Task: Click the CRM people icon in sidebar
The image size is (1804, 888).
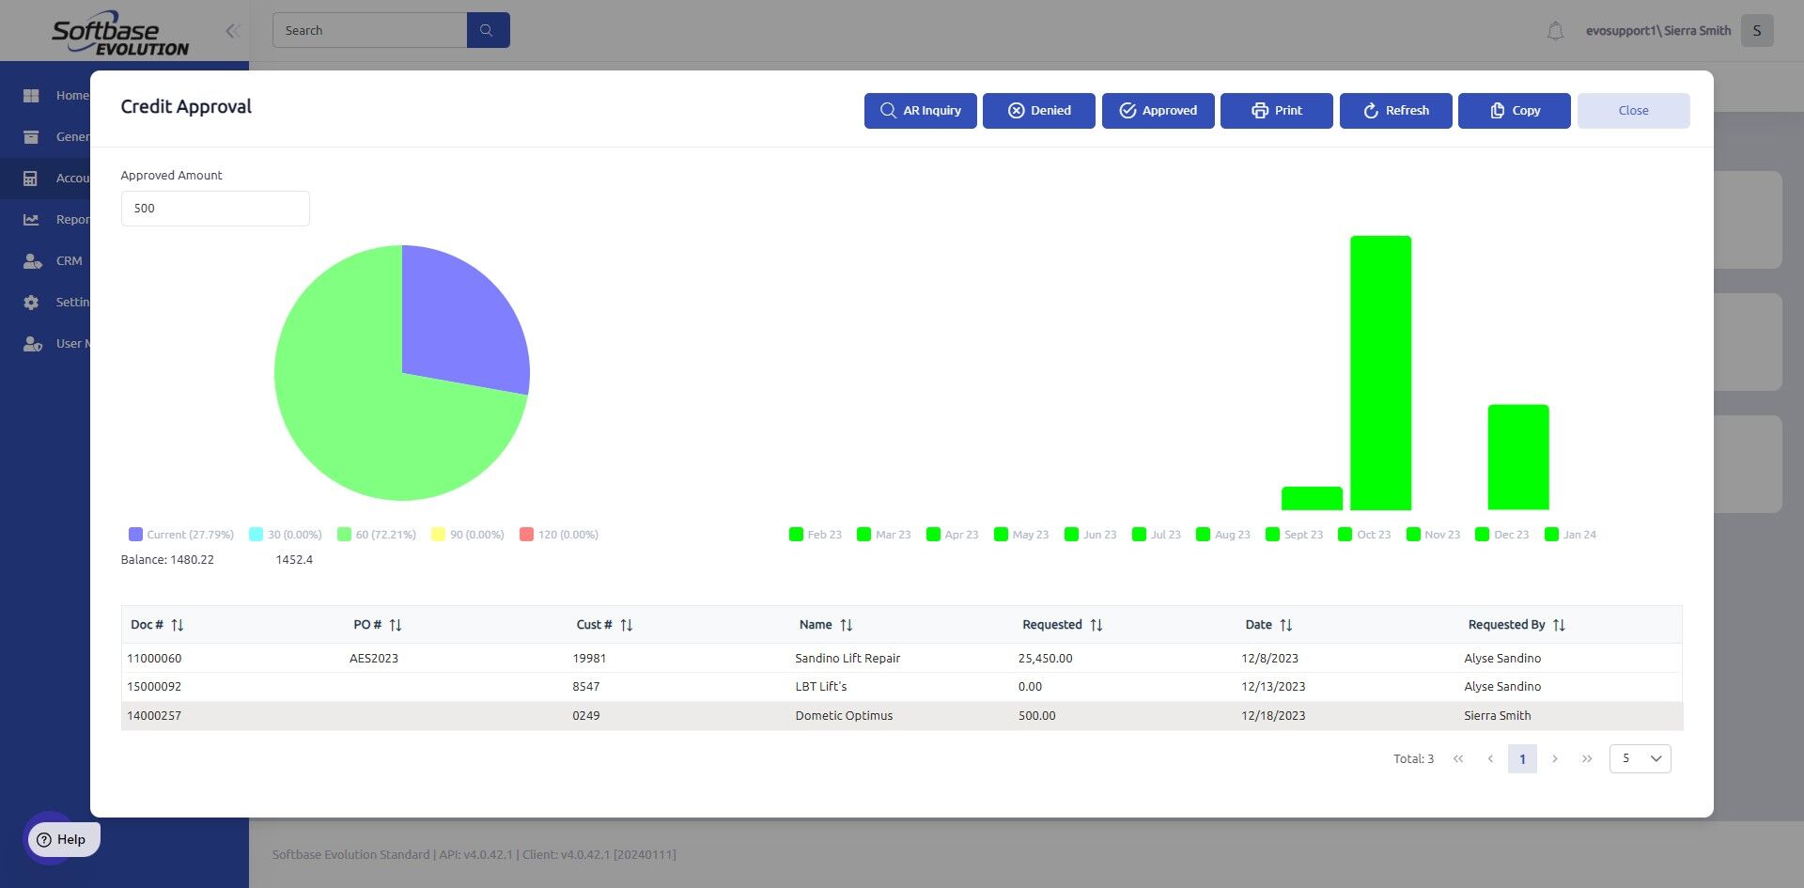Action: pos(32,260)
